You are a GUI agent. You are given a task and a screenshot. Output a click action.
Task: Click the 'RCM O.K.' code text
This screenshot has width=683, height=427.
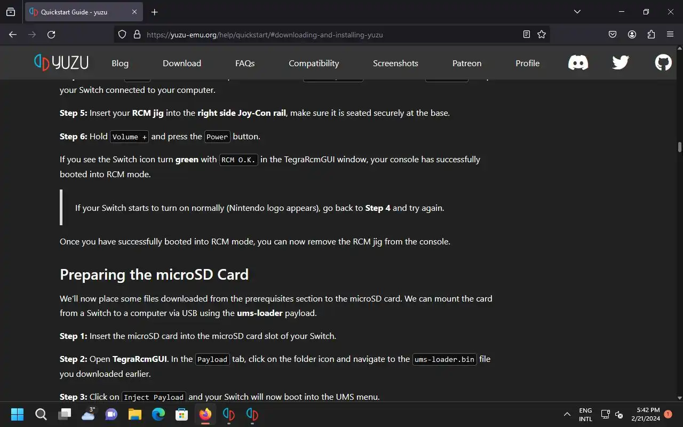(239, 160)
